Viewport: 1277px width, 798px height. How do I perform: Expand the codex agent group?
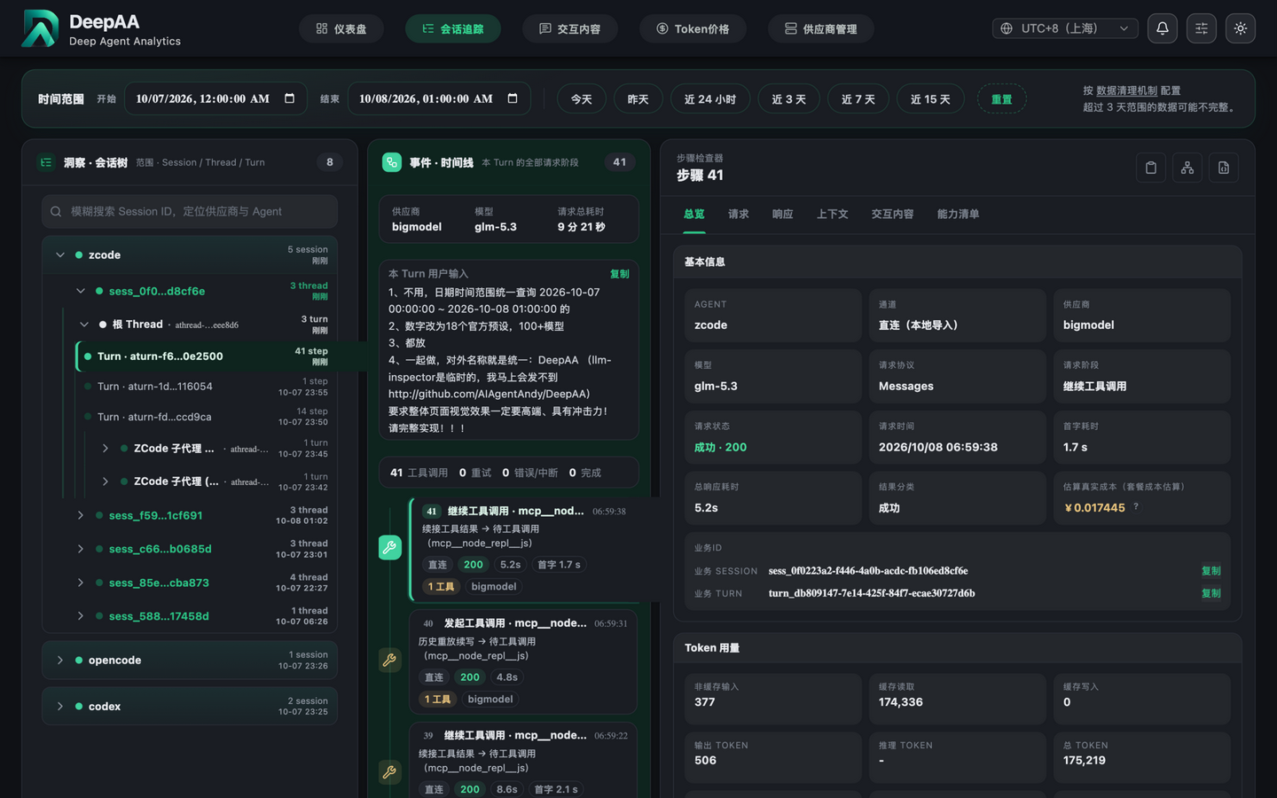[60, 707]
